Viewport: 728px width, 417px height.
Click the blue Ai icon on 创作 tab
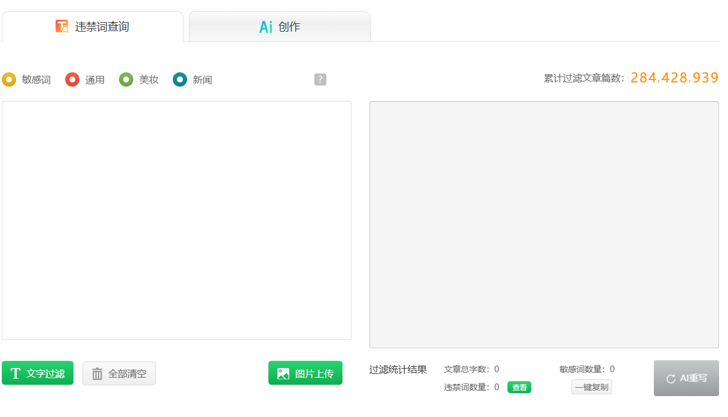265,26
